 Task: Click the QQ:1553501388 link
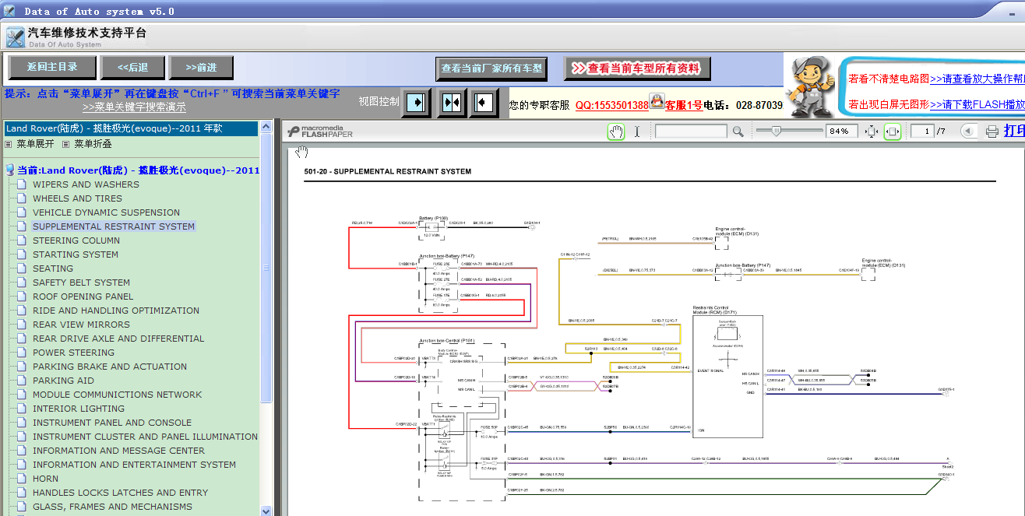coord(612,105)
